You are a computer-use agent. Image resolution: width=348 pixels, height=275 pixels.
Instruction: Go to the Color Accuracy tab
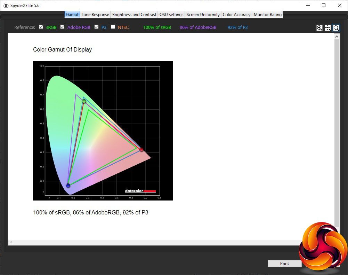[x=236, y=15]
